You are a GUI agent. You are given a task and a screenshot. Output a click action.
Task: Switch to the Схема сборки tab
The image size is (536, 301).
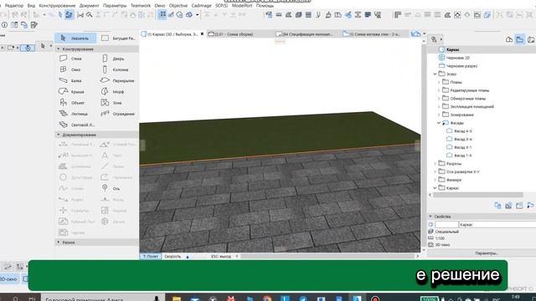click(x=240, y=34)
